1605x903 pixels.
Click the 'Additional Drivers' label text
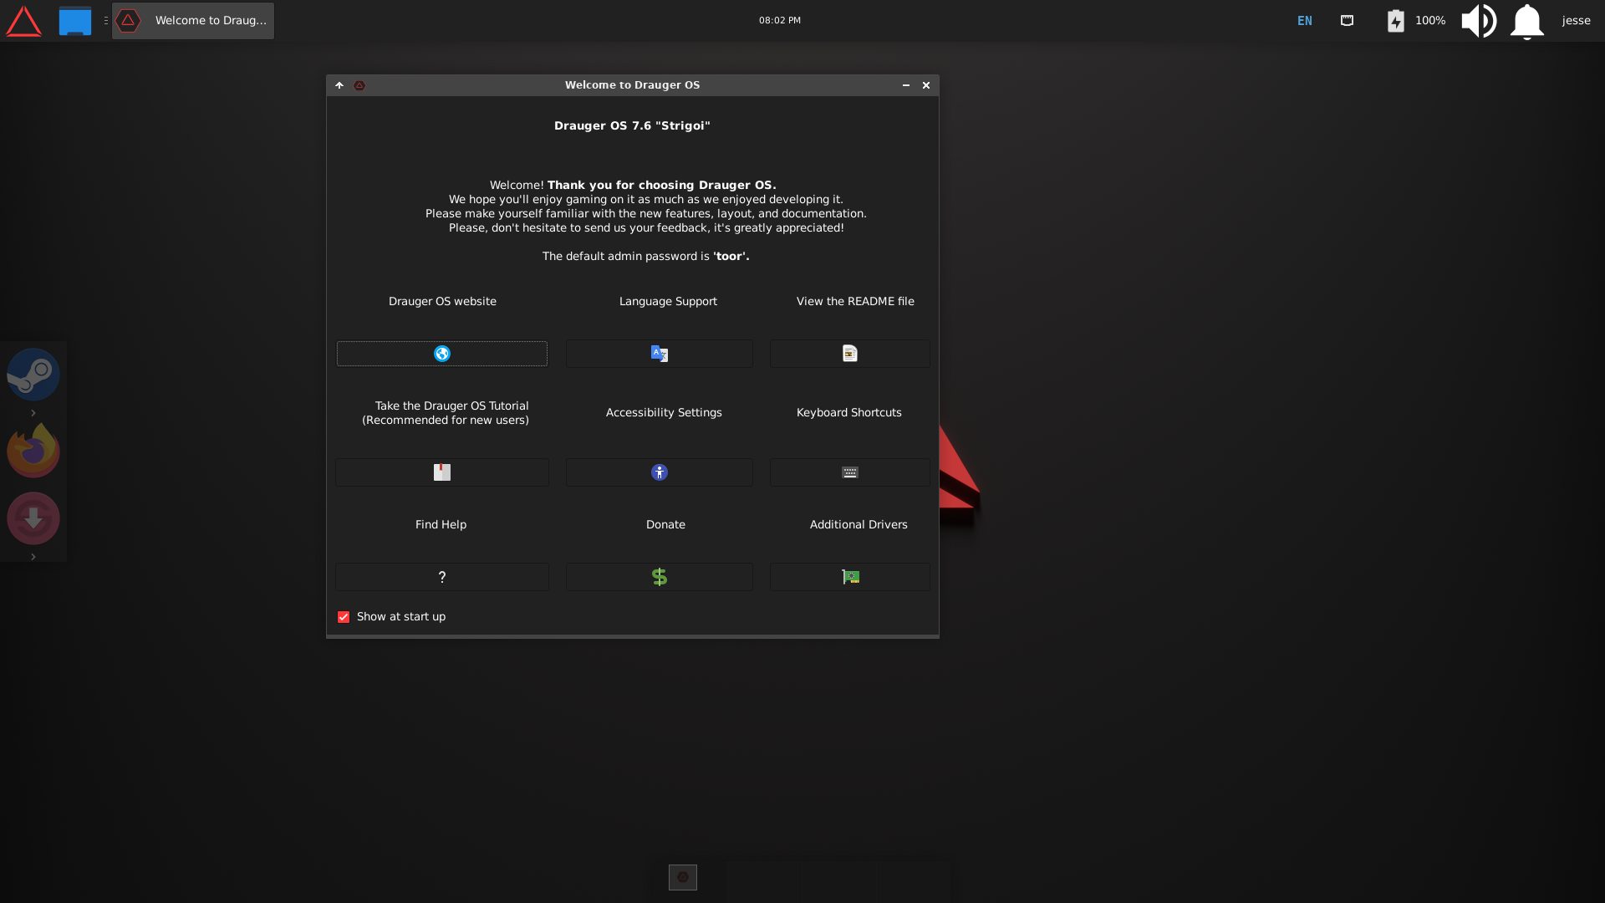point(859,525)
